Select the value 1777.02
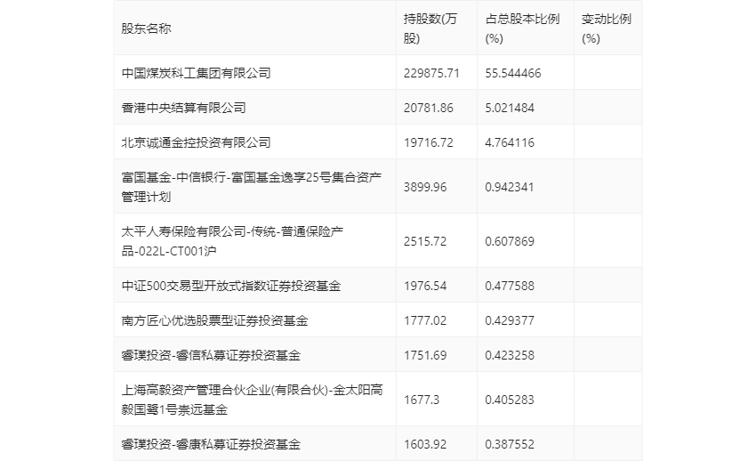 coord(425,320)
